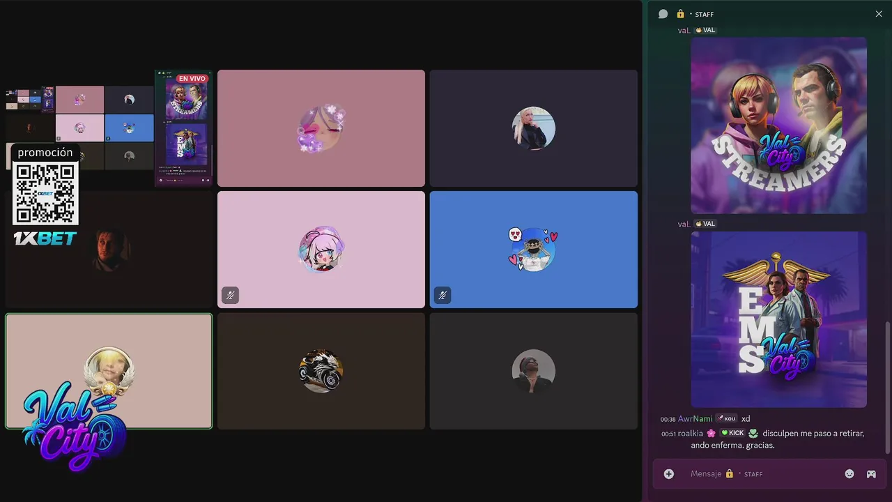The image size is (892, 502).
Task: Click the plus attachment button
Action: click(669, 473)
